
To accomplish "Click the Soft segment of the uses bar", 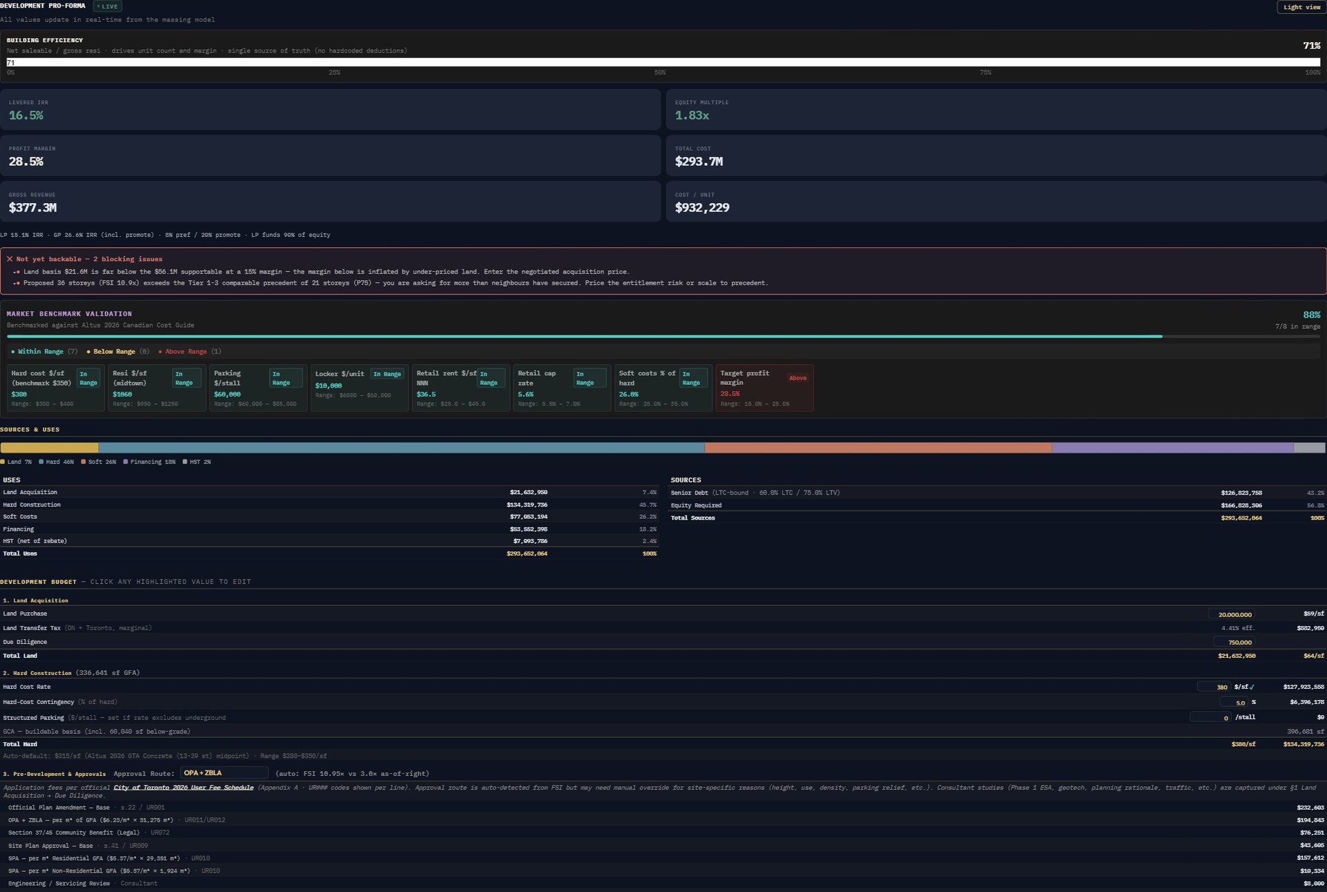I will click(x=878, y=448).
